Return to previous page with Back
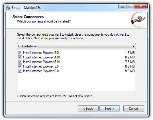This screenshot has width=153, height=120. (x=88, y=109)
